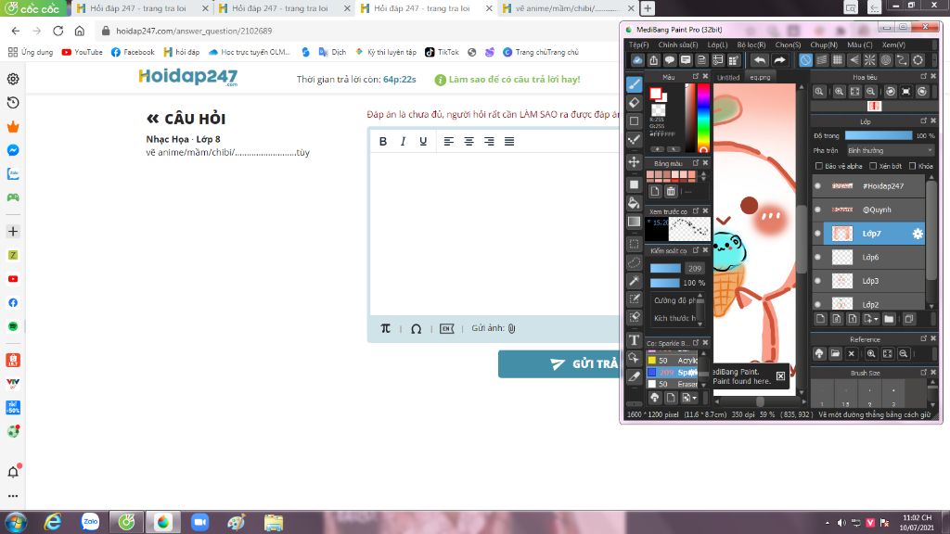Select the Brush tool in MediBang
The width and height of the screenshot is (950, 534).
click(x=634, y=84)
